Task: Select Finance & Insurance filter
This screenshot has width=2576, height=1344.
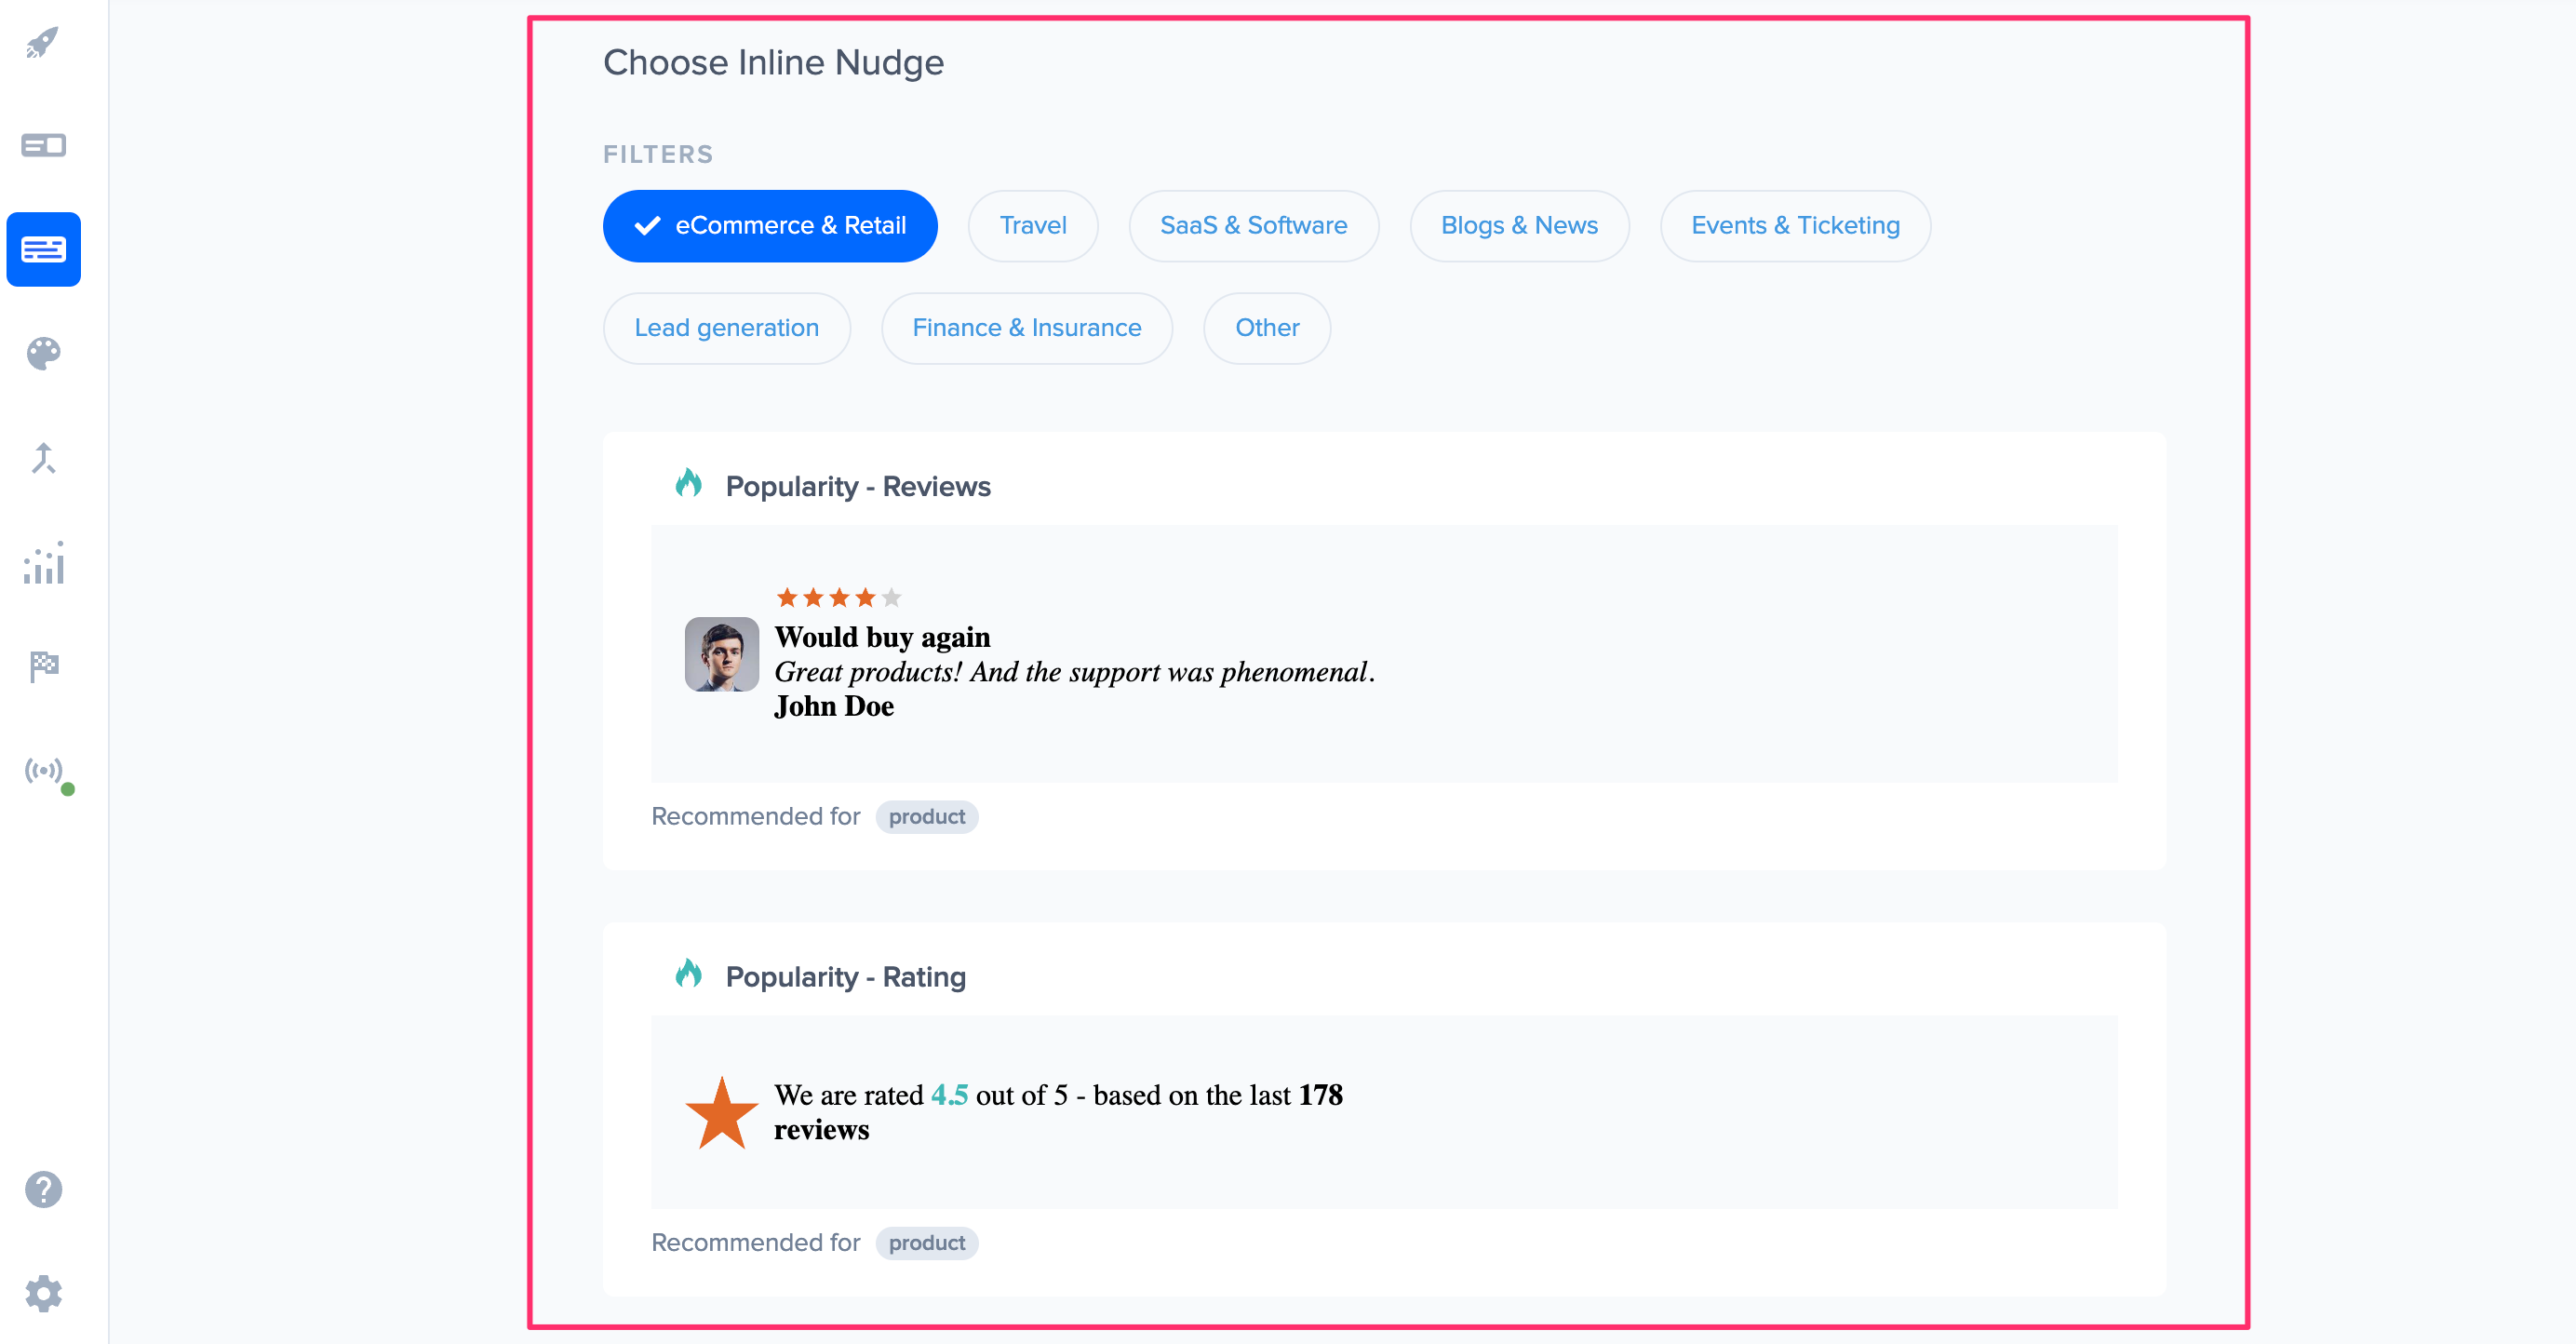Action: (x=1026, y=328)
